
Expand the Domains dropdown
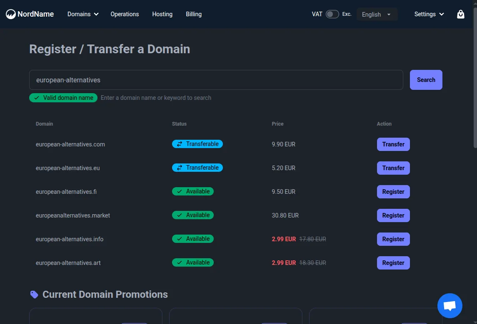pos(82,14)
